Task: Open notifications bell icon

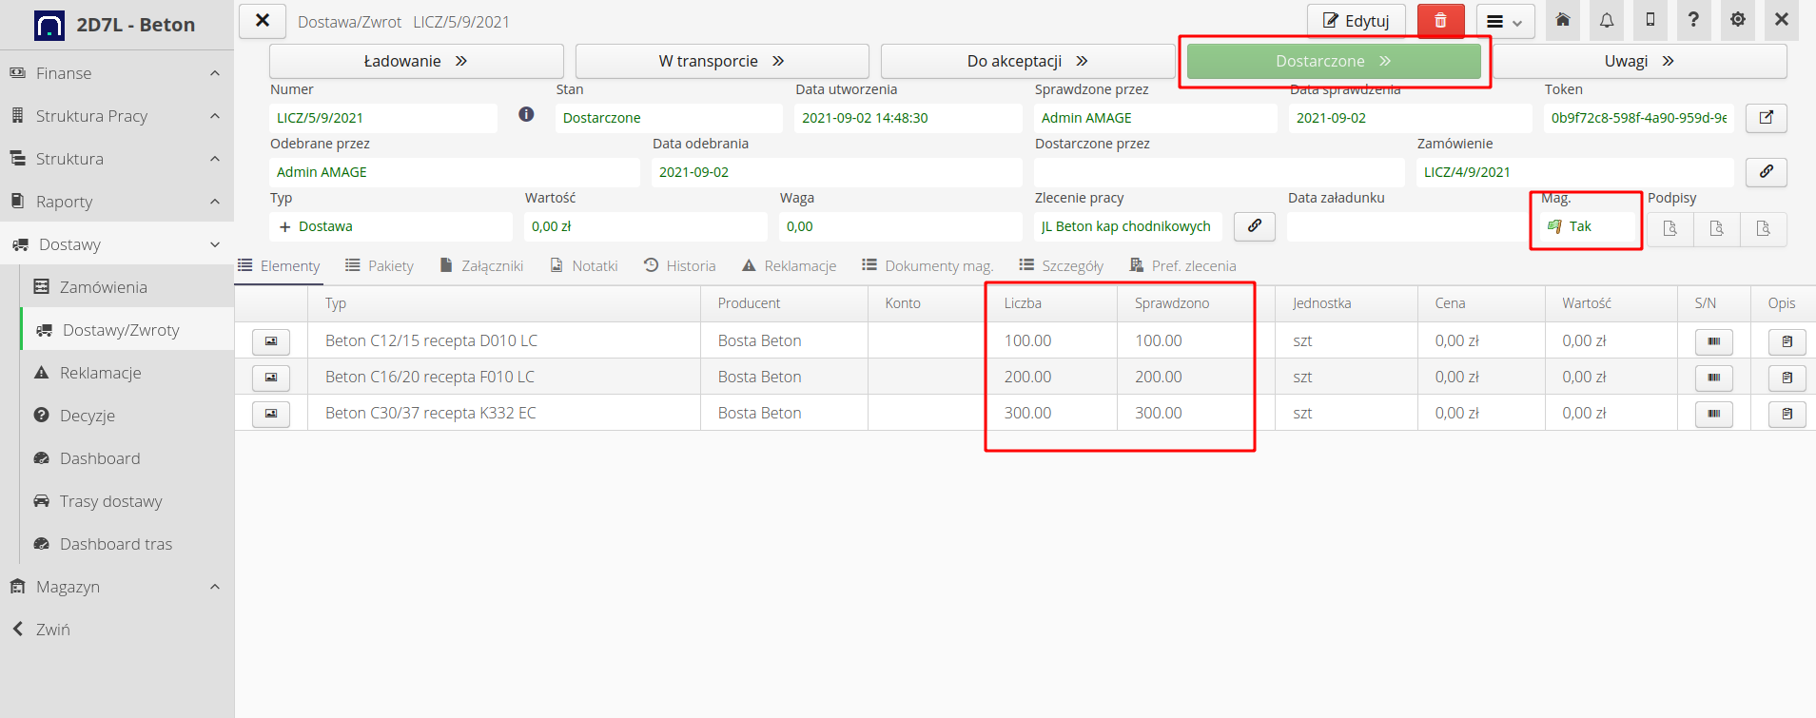Action: [1607, 20]
